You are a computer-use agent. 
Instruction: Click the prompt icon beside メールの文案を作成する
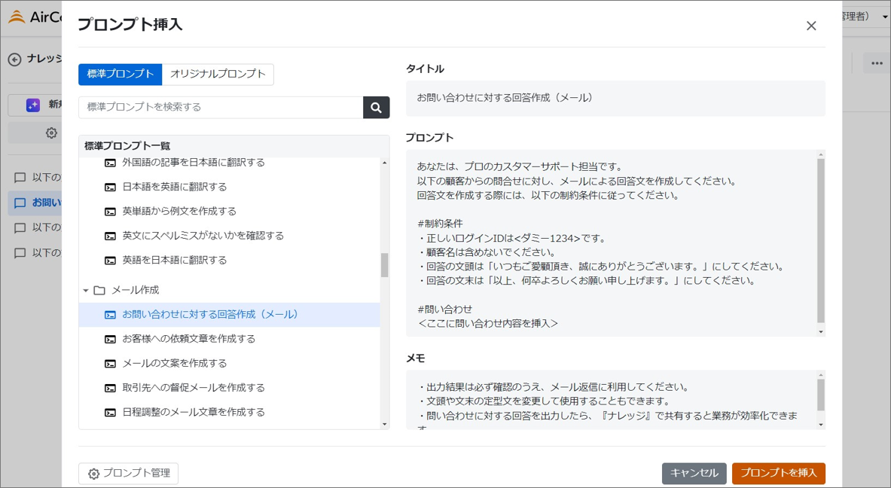tap(110, 364)
